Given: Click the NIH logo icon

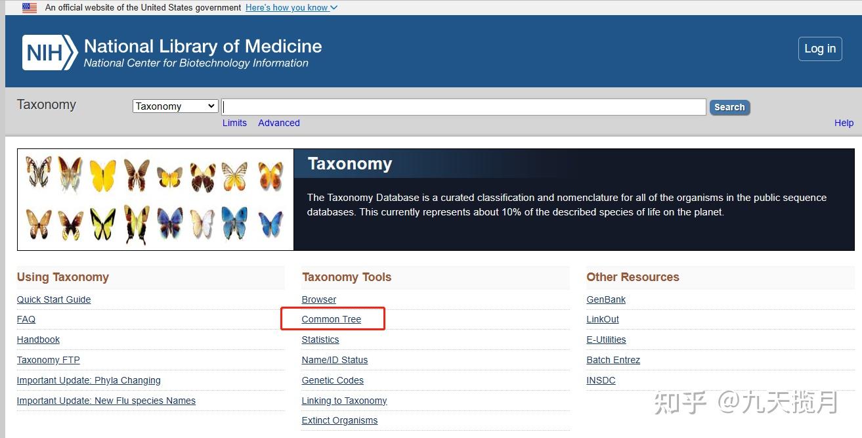Looking at the screenshot, I should pos(50,53).
